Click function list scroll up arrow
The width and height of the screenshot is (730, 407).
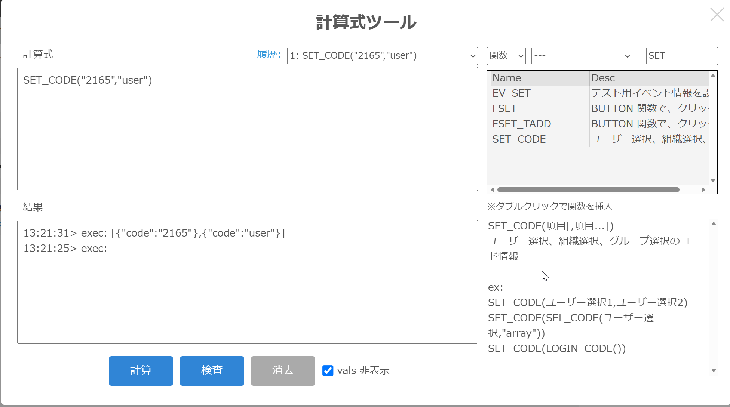713,76
